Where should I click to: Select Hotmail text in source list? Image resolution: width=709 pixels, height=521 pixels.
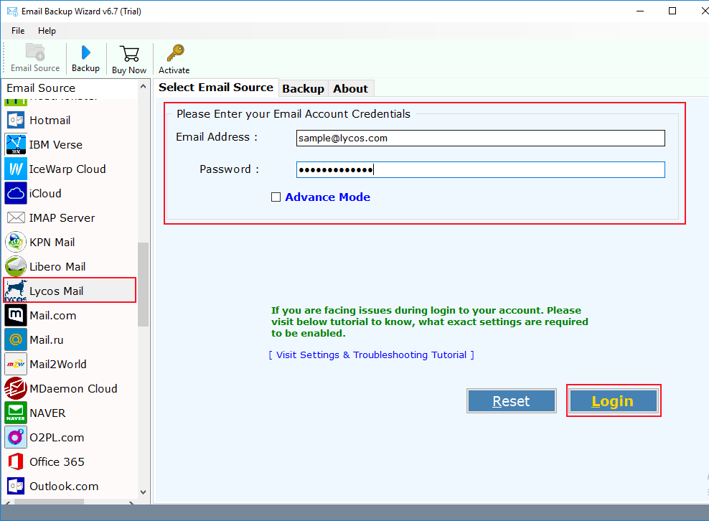pyautogui.click(x=50, y=121)
